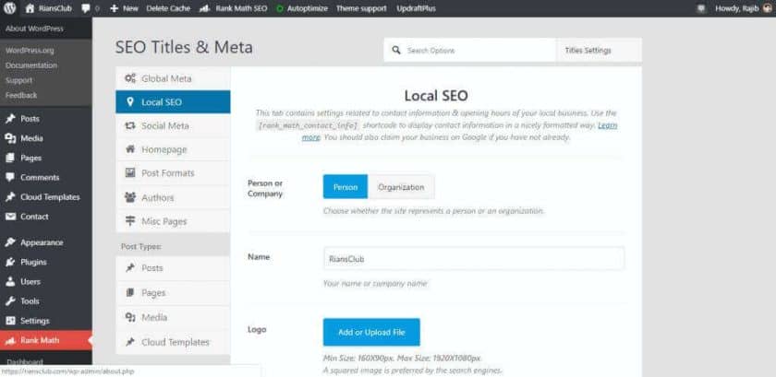Click the Contact envelope icon
The image size is (776, 377).
coord(10,217)
